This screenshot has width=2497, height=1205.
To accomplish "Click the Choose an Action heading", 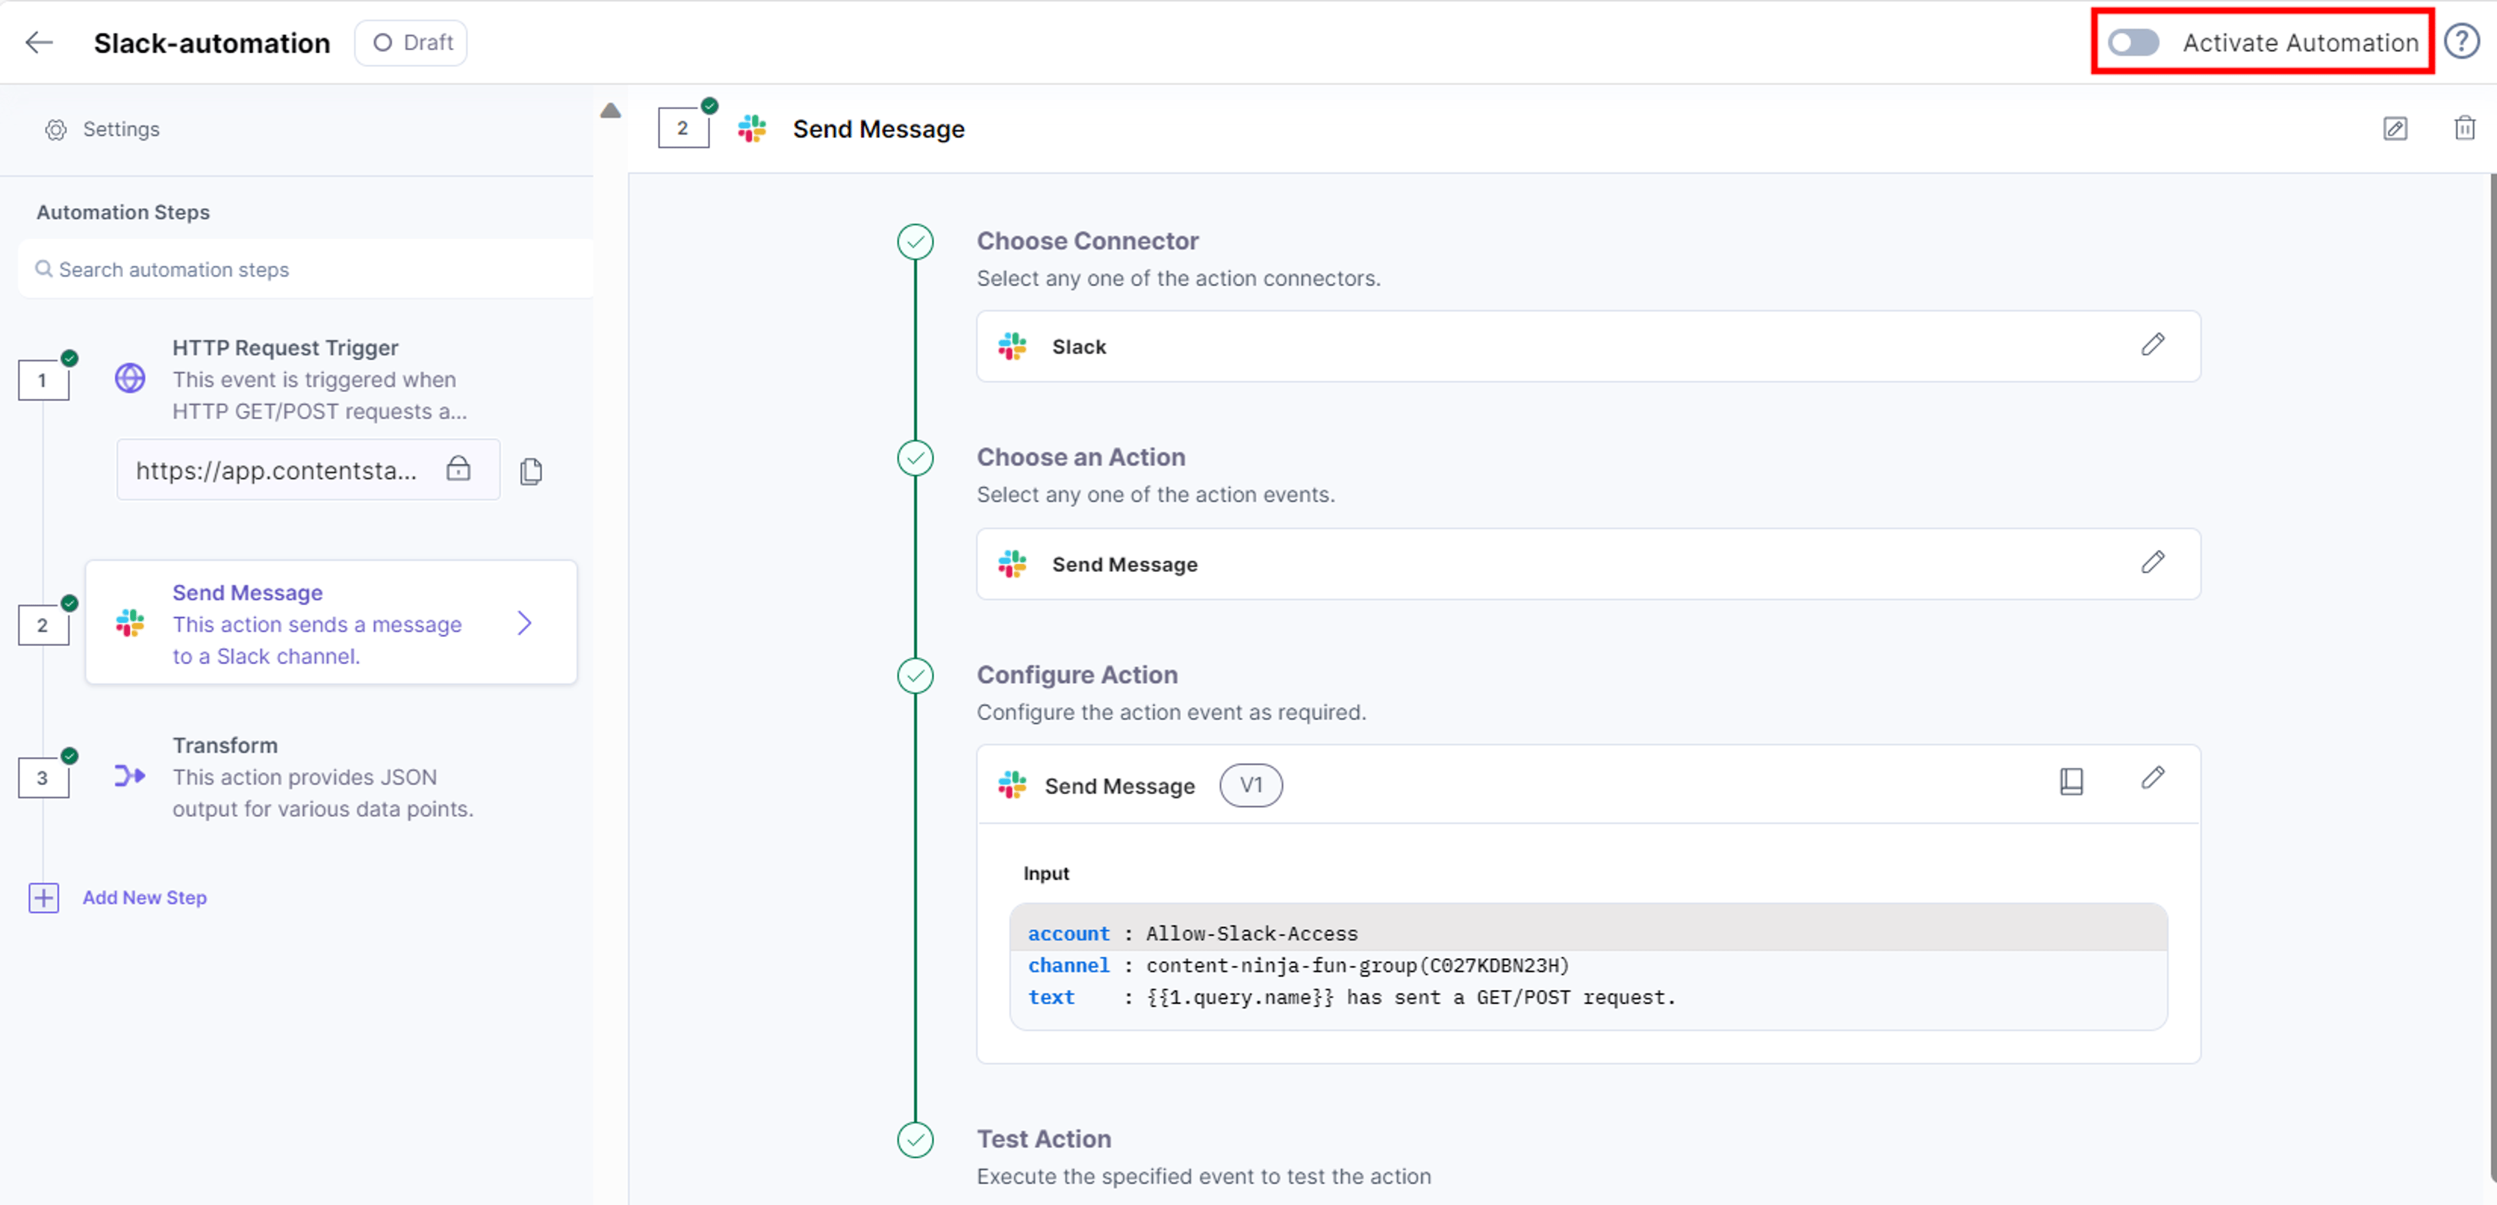I will (x=1081, y=457).
